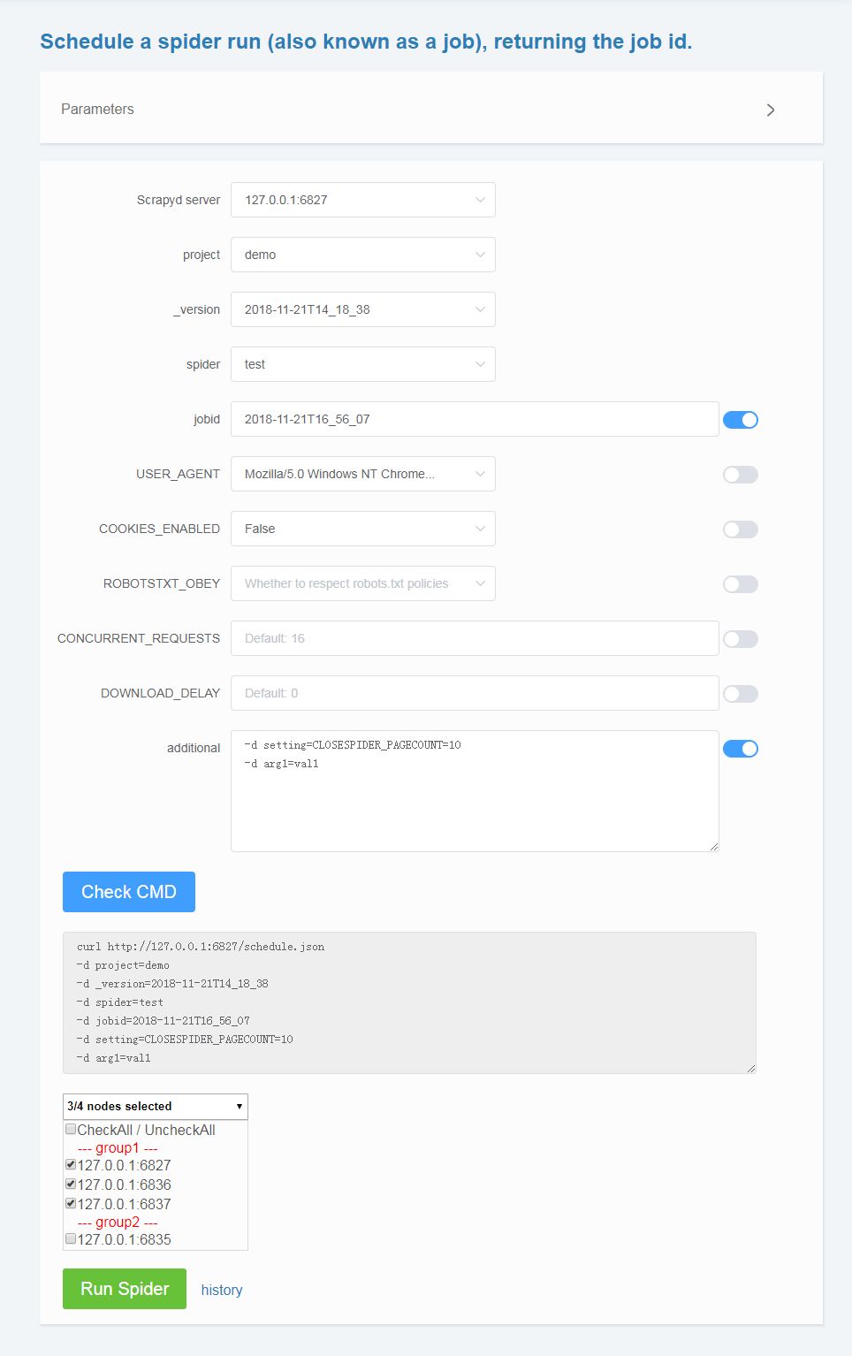This screenshot has height=1356, width=852.
Task: Open the spider dropdown showing test
Action: pos(362,364)
